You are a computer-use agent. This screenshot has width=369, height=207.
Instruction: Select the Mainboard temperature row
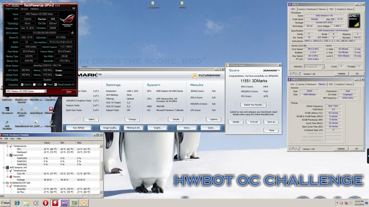[x=50, y=152]
